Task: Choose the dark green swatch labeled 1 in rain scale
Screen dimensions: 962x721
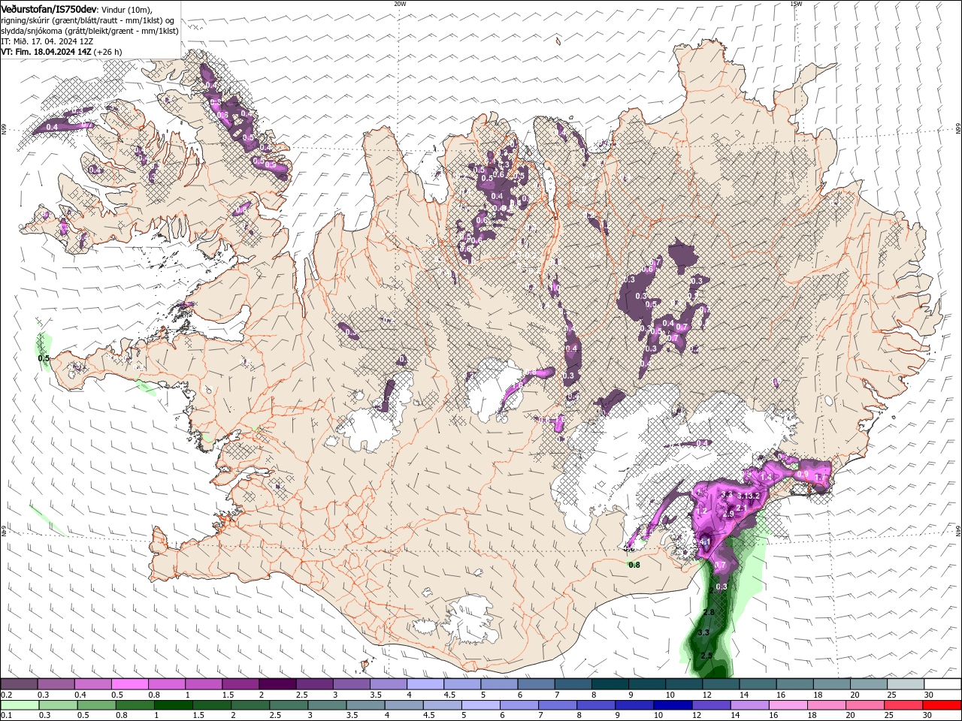Action: [173, 705]
